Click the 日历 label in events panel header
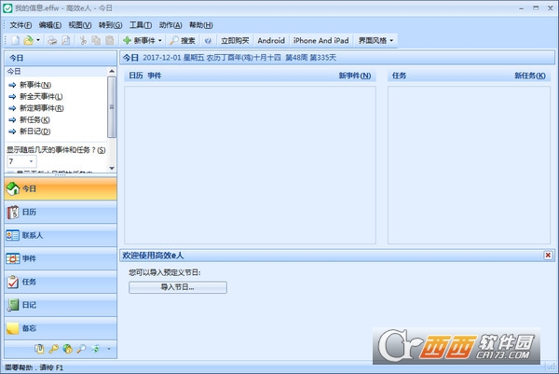559x374 pixels. pyautogui.click(x=135, y=76)
